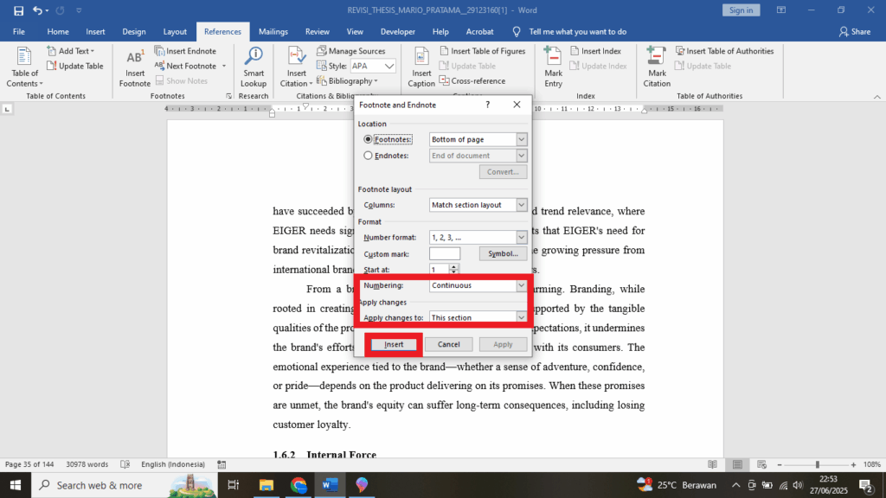Close the Footnote and Endnote dialog

pyautogui.click(x=517, y=105)
